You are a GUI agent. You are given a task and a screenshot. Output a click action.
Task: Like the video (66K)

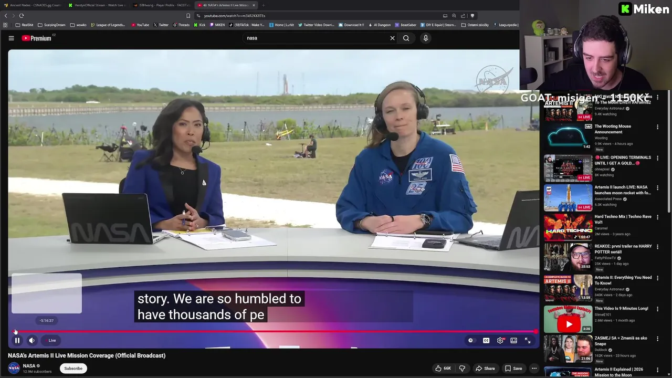tap(443, 369)
